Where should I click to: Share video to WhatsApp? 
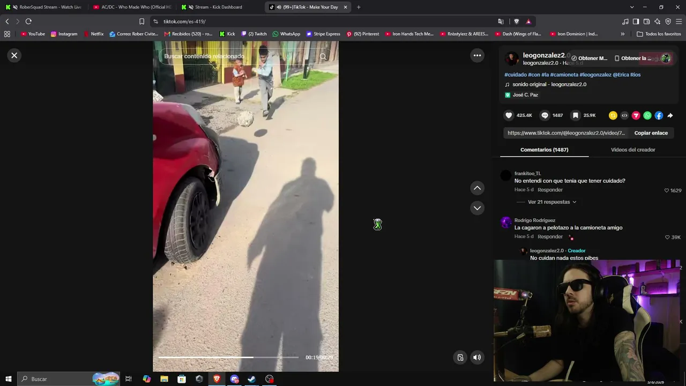click(647, 115)
